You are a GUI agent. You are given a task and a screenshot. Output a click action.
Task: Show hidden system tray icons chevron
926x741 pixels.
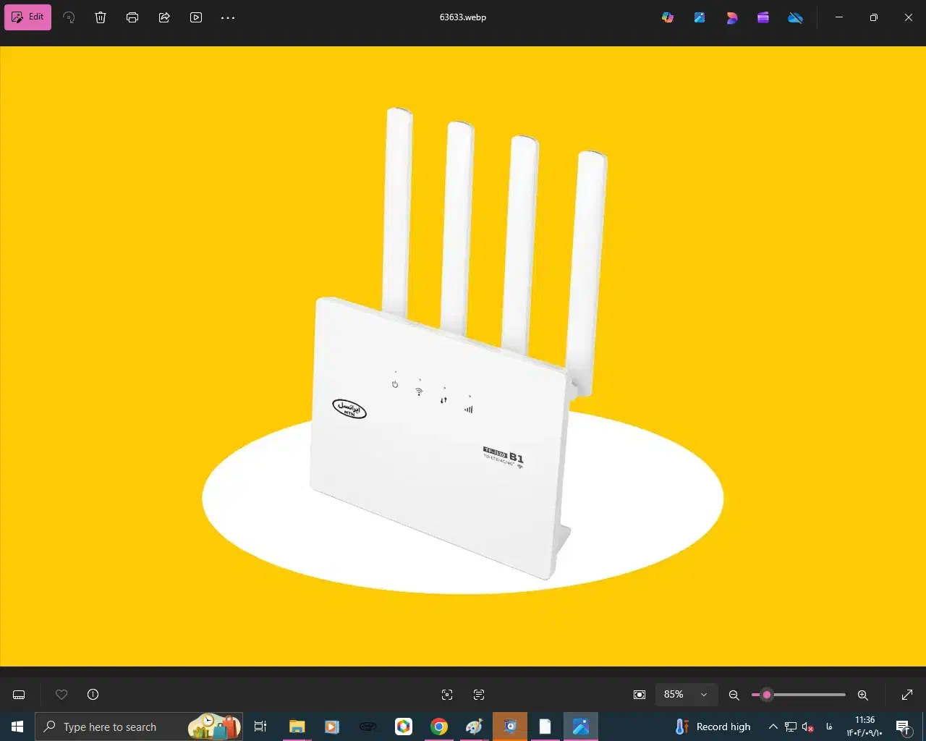(x=773, y=727)
